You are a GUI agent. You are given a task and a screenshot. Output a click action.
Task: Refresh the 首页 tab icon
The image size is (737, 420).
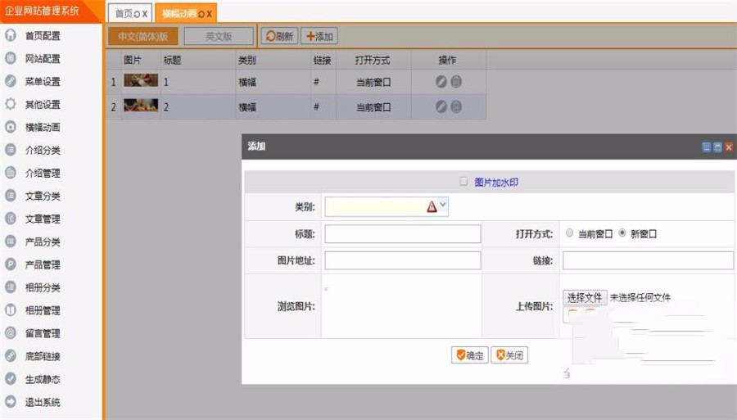tap(138, 14)
